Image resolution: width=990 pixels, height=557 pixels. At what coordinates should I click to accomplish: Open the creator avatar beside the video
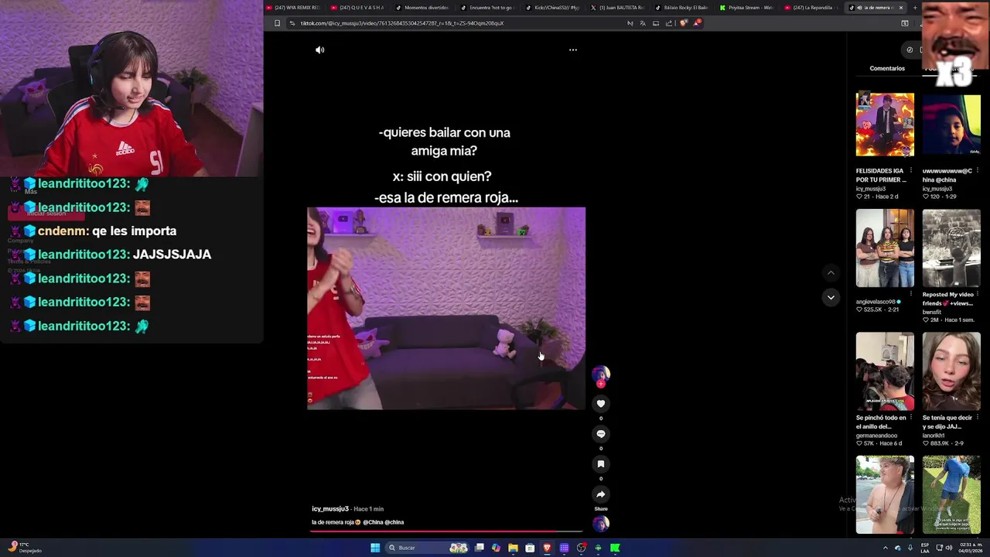(x=601, y=375)
